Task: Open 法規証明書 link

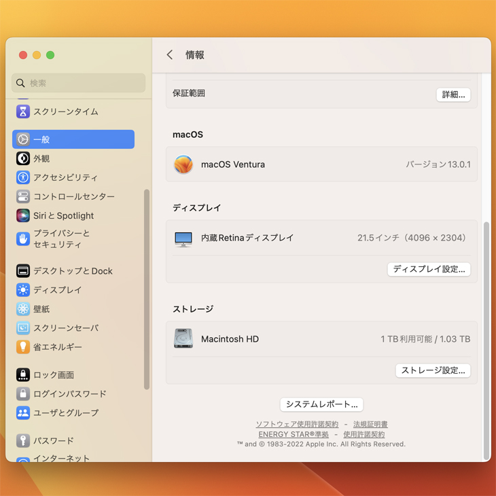Action: click(370, 424)
